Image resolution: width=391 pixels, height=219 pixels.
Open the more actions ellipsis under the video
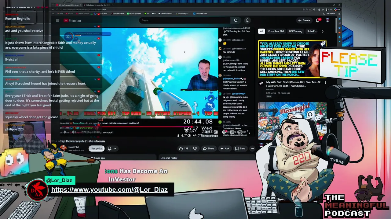[252, 148]
